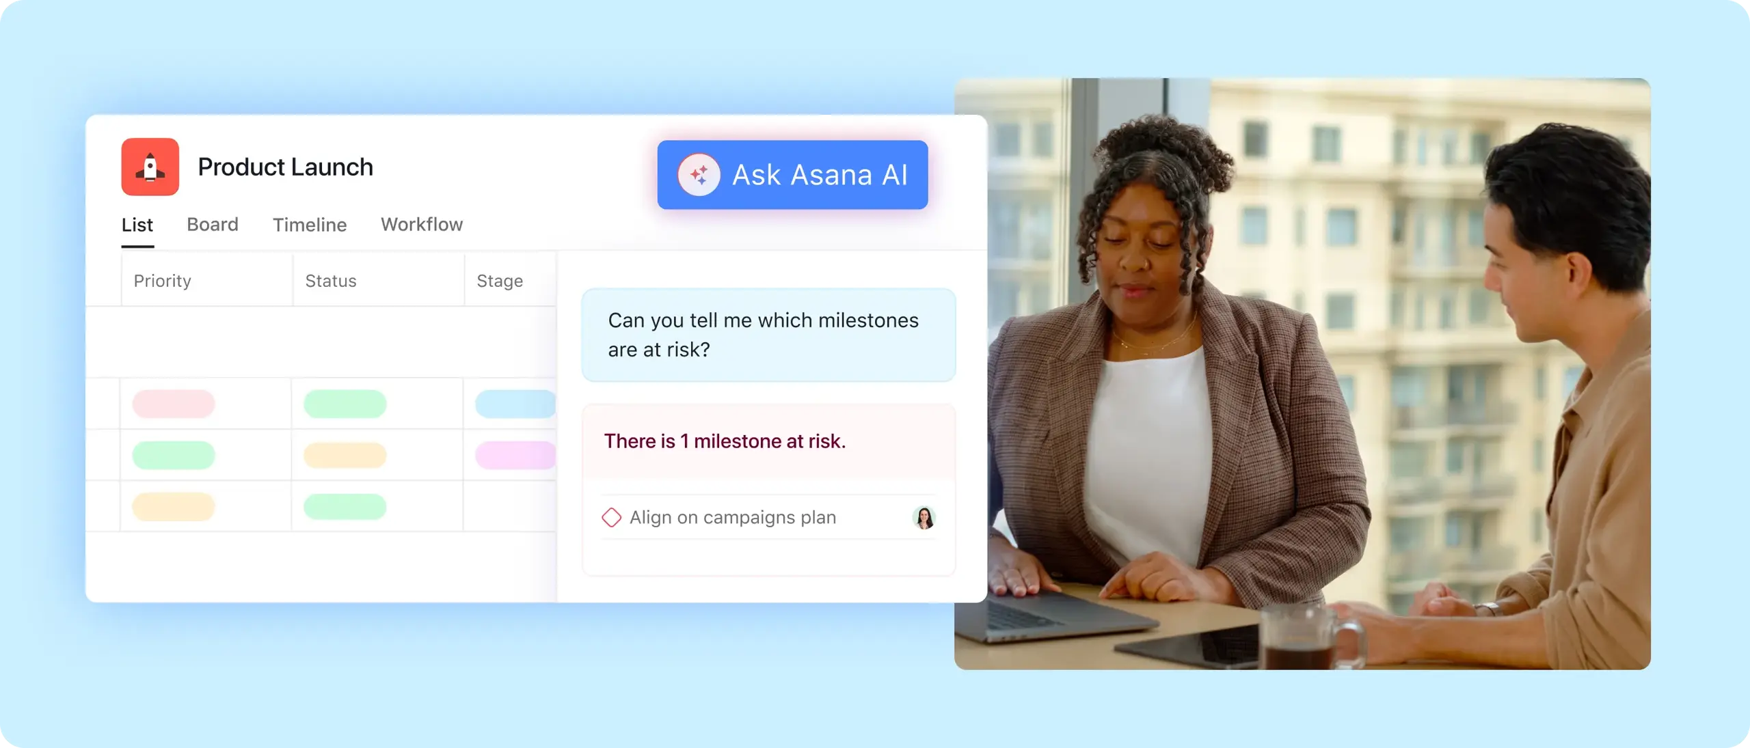This screenshot has width=1750, height=748.
Task: Switch to the Timeline tab
Action: click(309, 224)
